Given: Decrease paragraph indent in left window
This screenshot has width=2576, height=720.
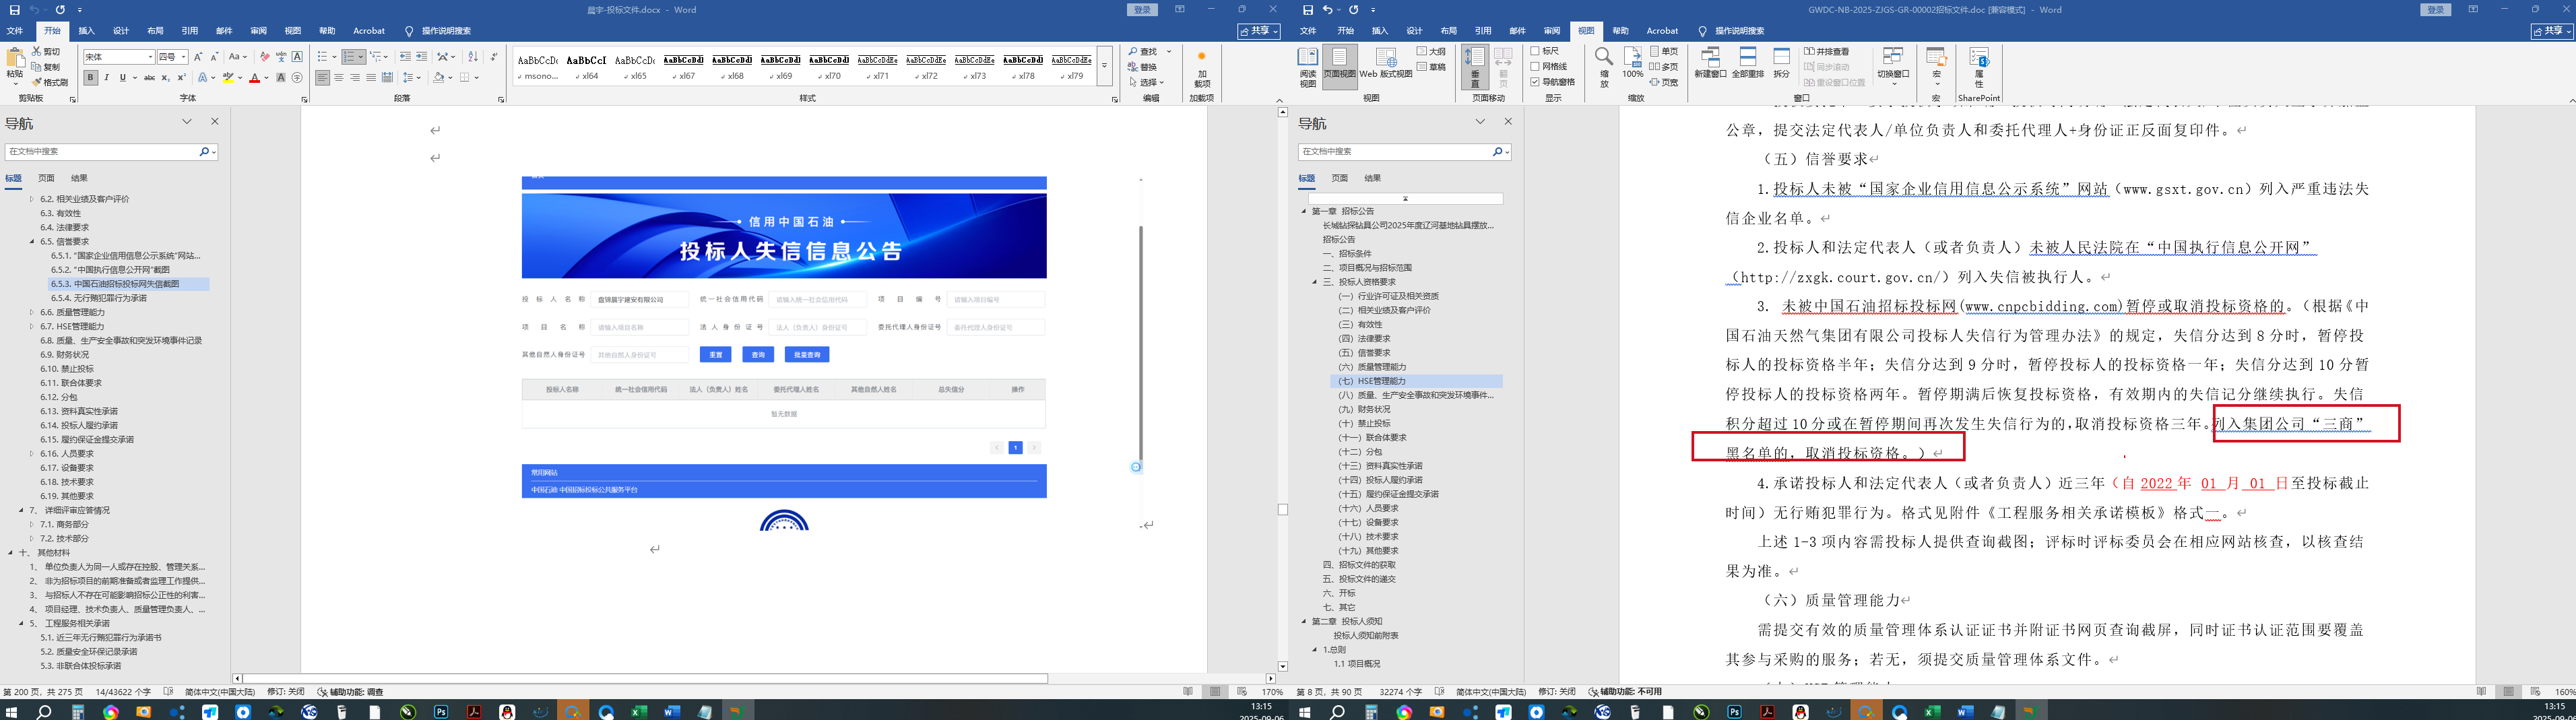Looking at the screenshot, I should coord(405,57).
